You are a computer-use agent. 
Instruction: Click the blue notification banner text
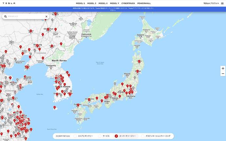click(113, 9)
